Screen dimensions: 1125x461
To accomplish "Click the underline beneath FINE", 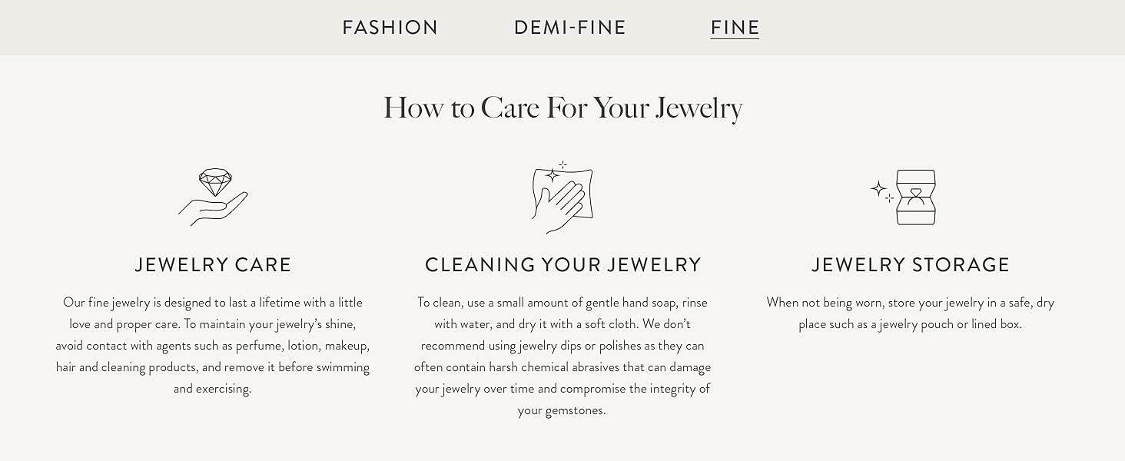I will (x=735, y=38).
